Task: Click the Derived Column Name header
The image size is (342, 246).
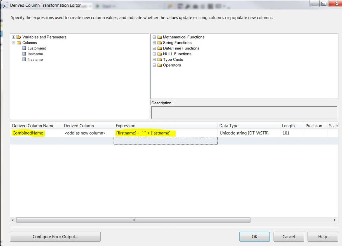Action: pyautogui.click(x=36, y=126)
